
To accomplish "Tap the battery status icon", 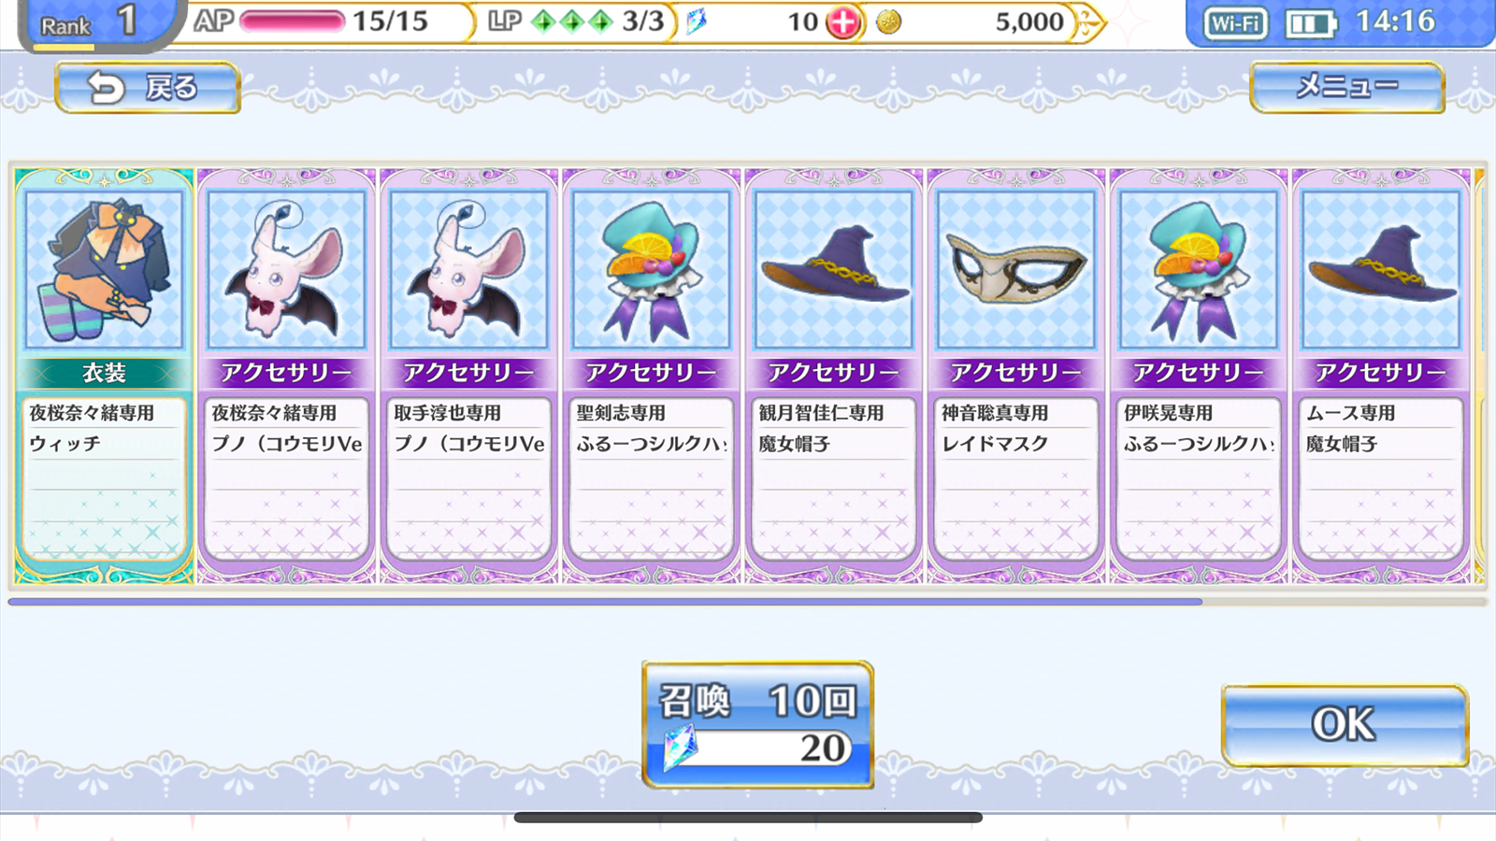I will [x=1311, y=24].
